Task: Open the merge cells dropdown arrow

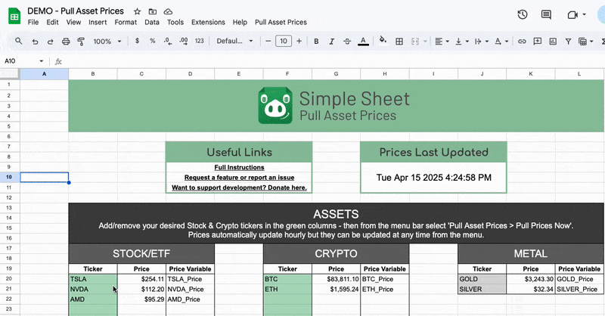Action: coord(425,42)
